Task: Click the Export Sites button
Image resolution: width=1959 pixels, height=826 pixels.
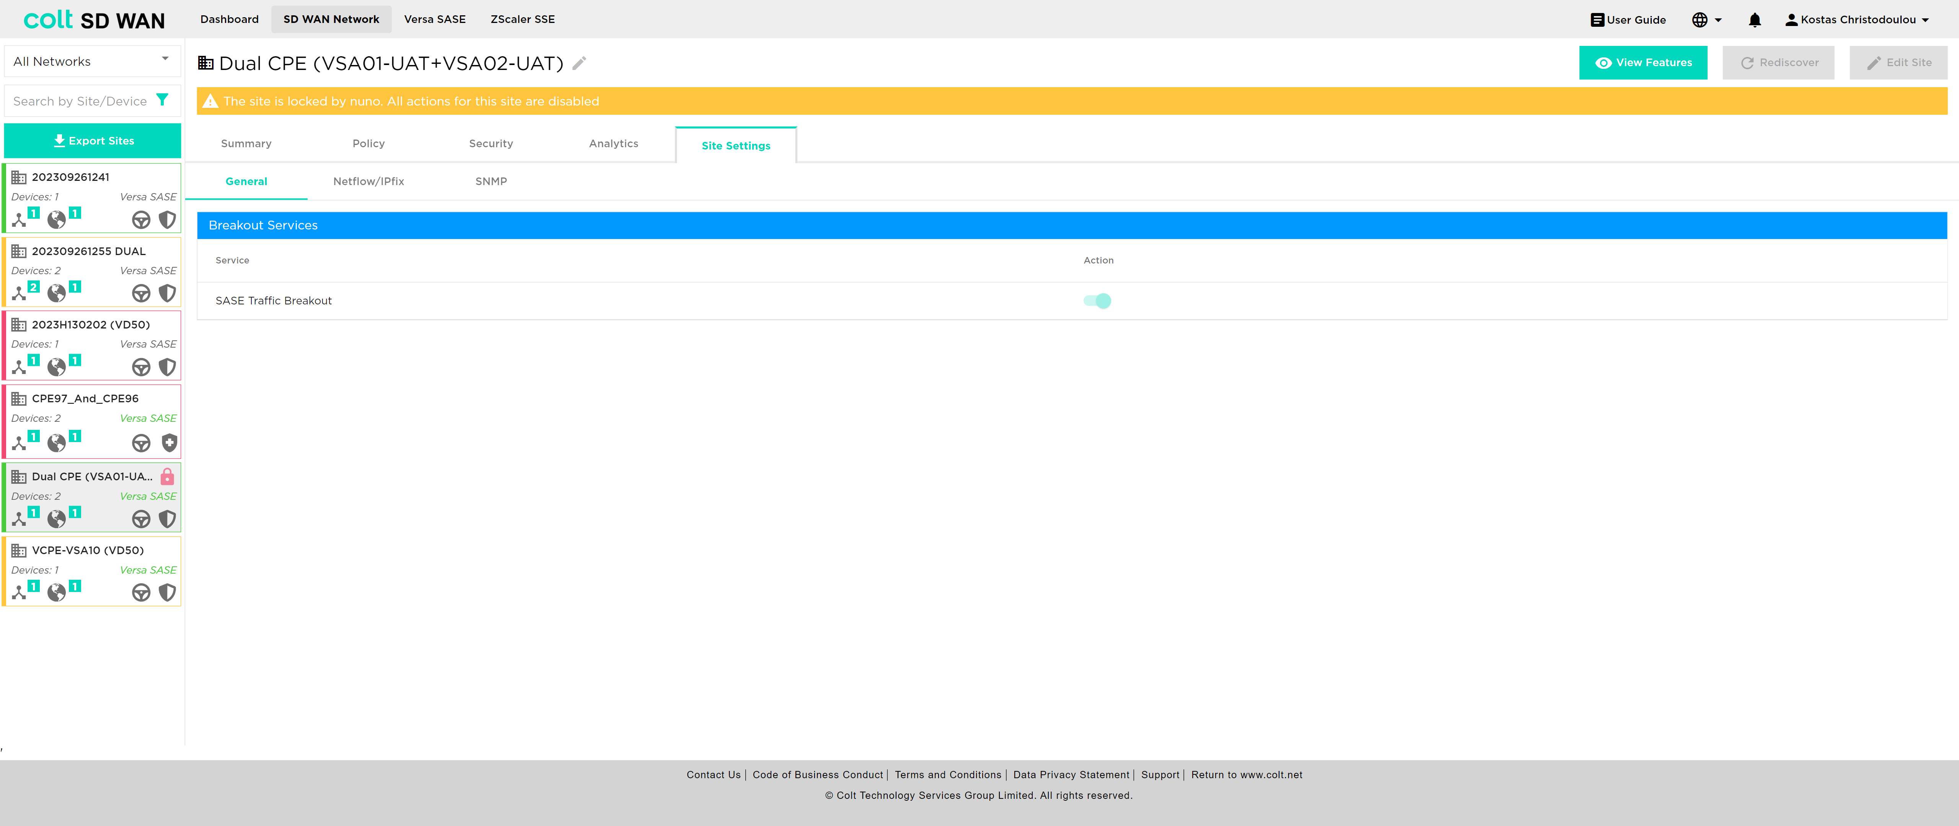Action: click(x=93, y=141)
